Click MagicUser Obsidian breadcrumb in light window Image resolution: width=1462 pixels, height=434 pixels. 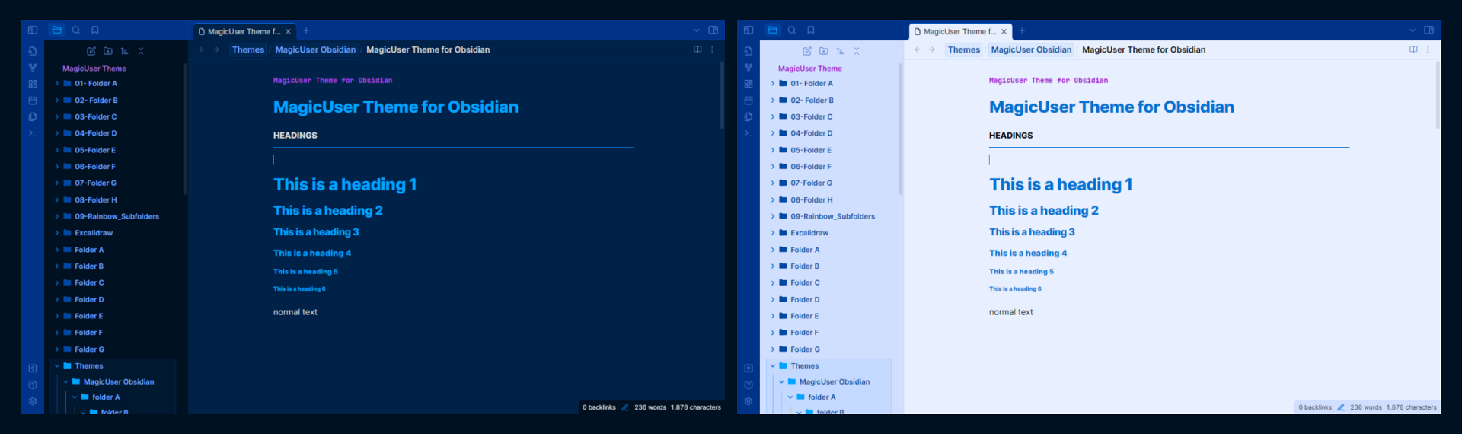(1031, 49)
